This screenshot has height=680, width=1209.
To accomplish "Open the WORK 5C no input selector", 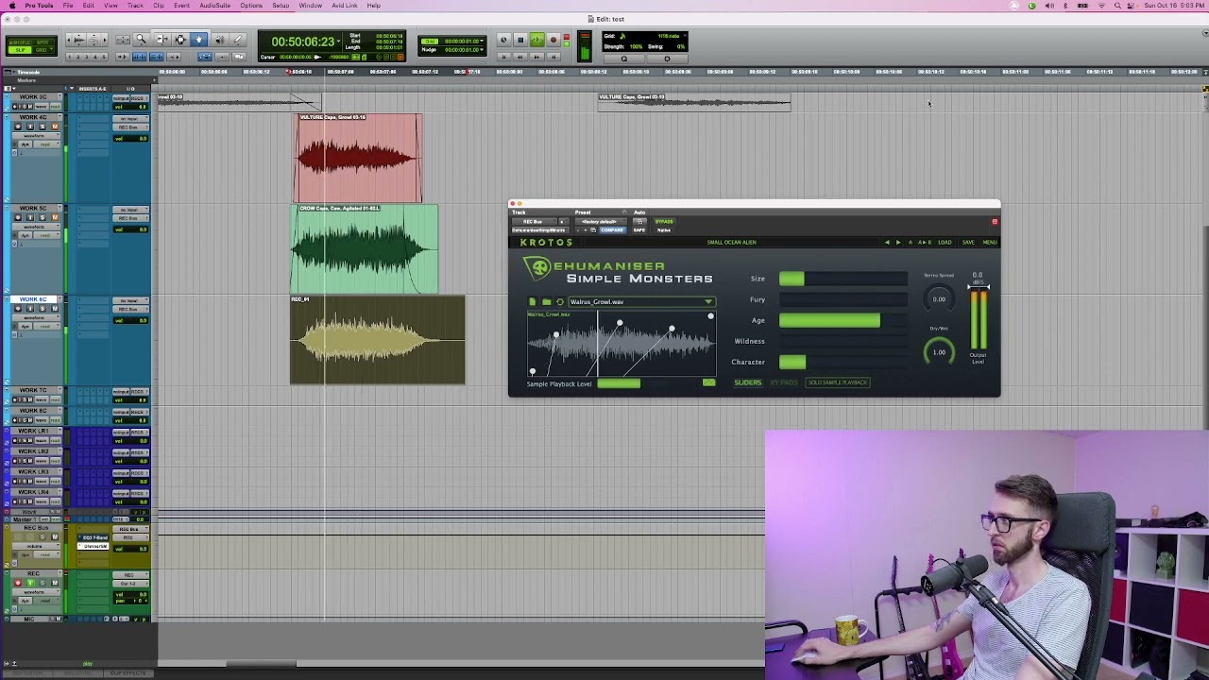I will [130, 210].
